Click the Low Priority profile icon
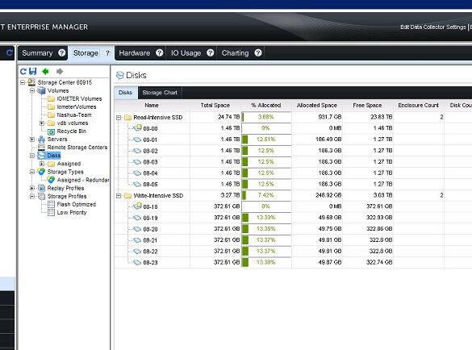Image resolution: width=472 pixels, height=350 pixels. pyautogui.click(x=51, y=212)
